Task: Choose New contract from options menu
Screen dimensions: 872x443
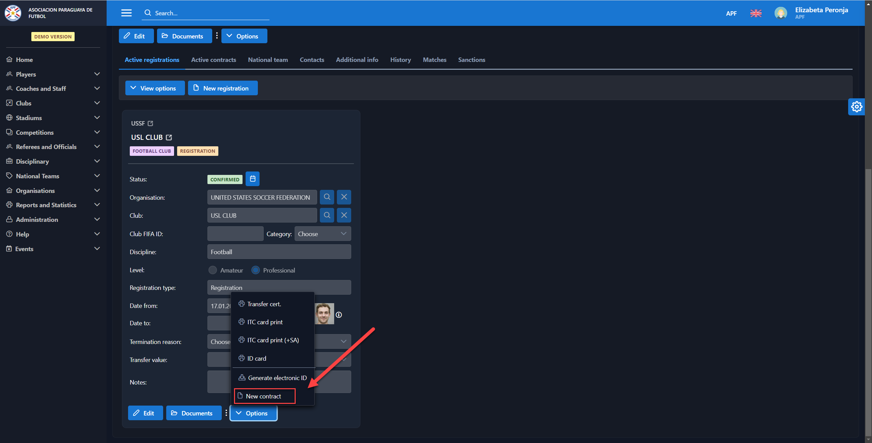Action: coord(264,396)
